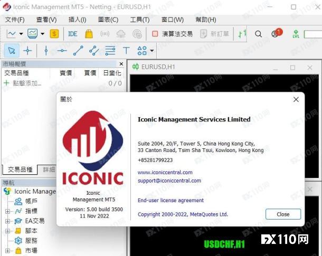This screenshot has height=256, width=322.
Task: Open the IDE MetaEditor button
Action: (72, 34)
